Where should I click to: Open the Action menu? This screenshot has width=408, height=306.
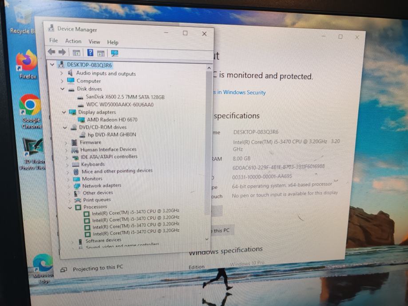[x=73, y=41]
